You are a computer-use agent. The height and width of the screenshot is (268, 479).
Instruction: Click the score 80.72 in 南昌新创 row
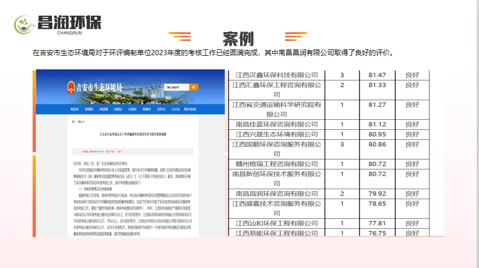click(377, 174)
